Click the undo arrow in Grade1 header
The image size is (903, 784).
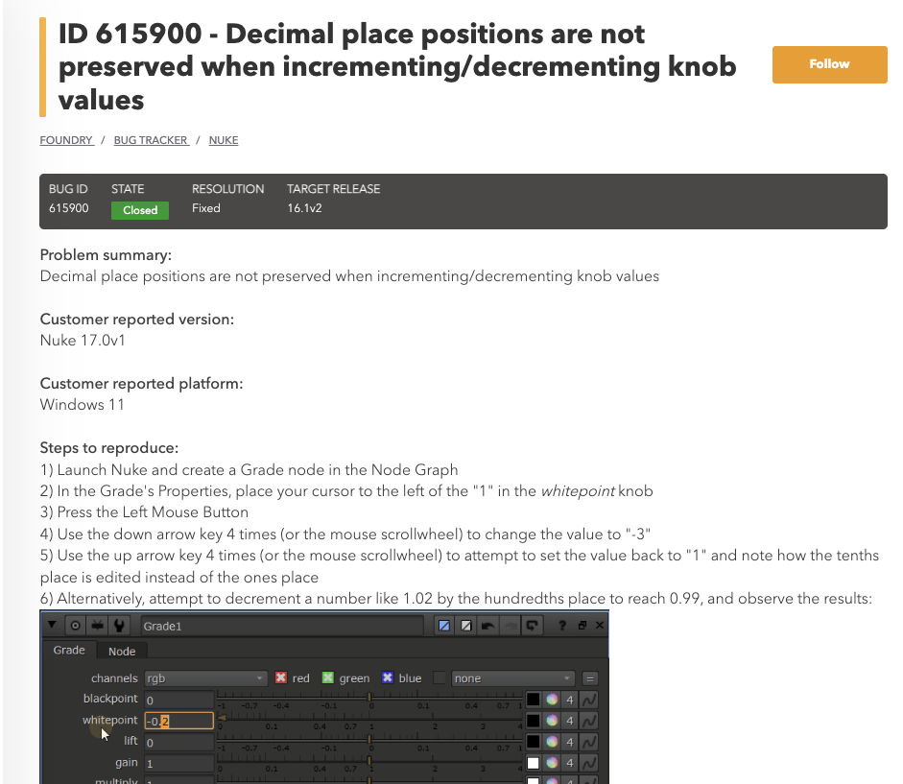(487, 626)
